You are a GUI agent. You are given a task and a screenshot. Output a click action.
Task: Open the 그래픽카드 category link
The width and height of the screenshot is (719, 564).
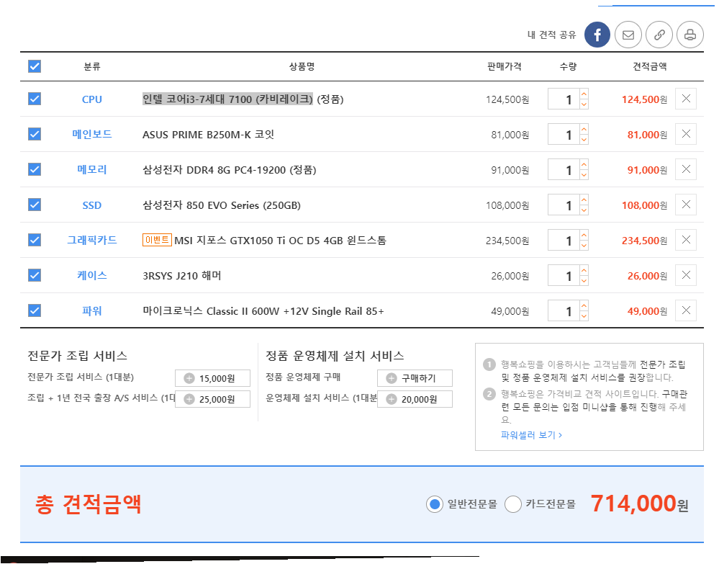tap(91, 240)
